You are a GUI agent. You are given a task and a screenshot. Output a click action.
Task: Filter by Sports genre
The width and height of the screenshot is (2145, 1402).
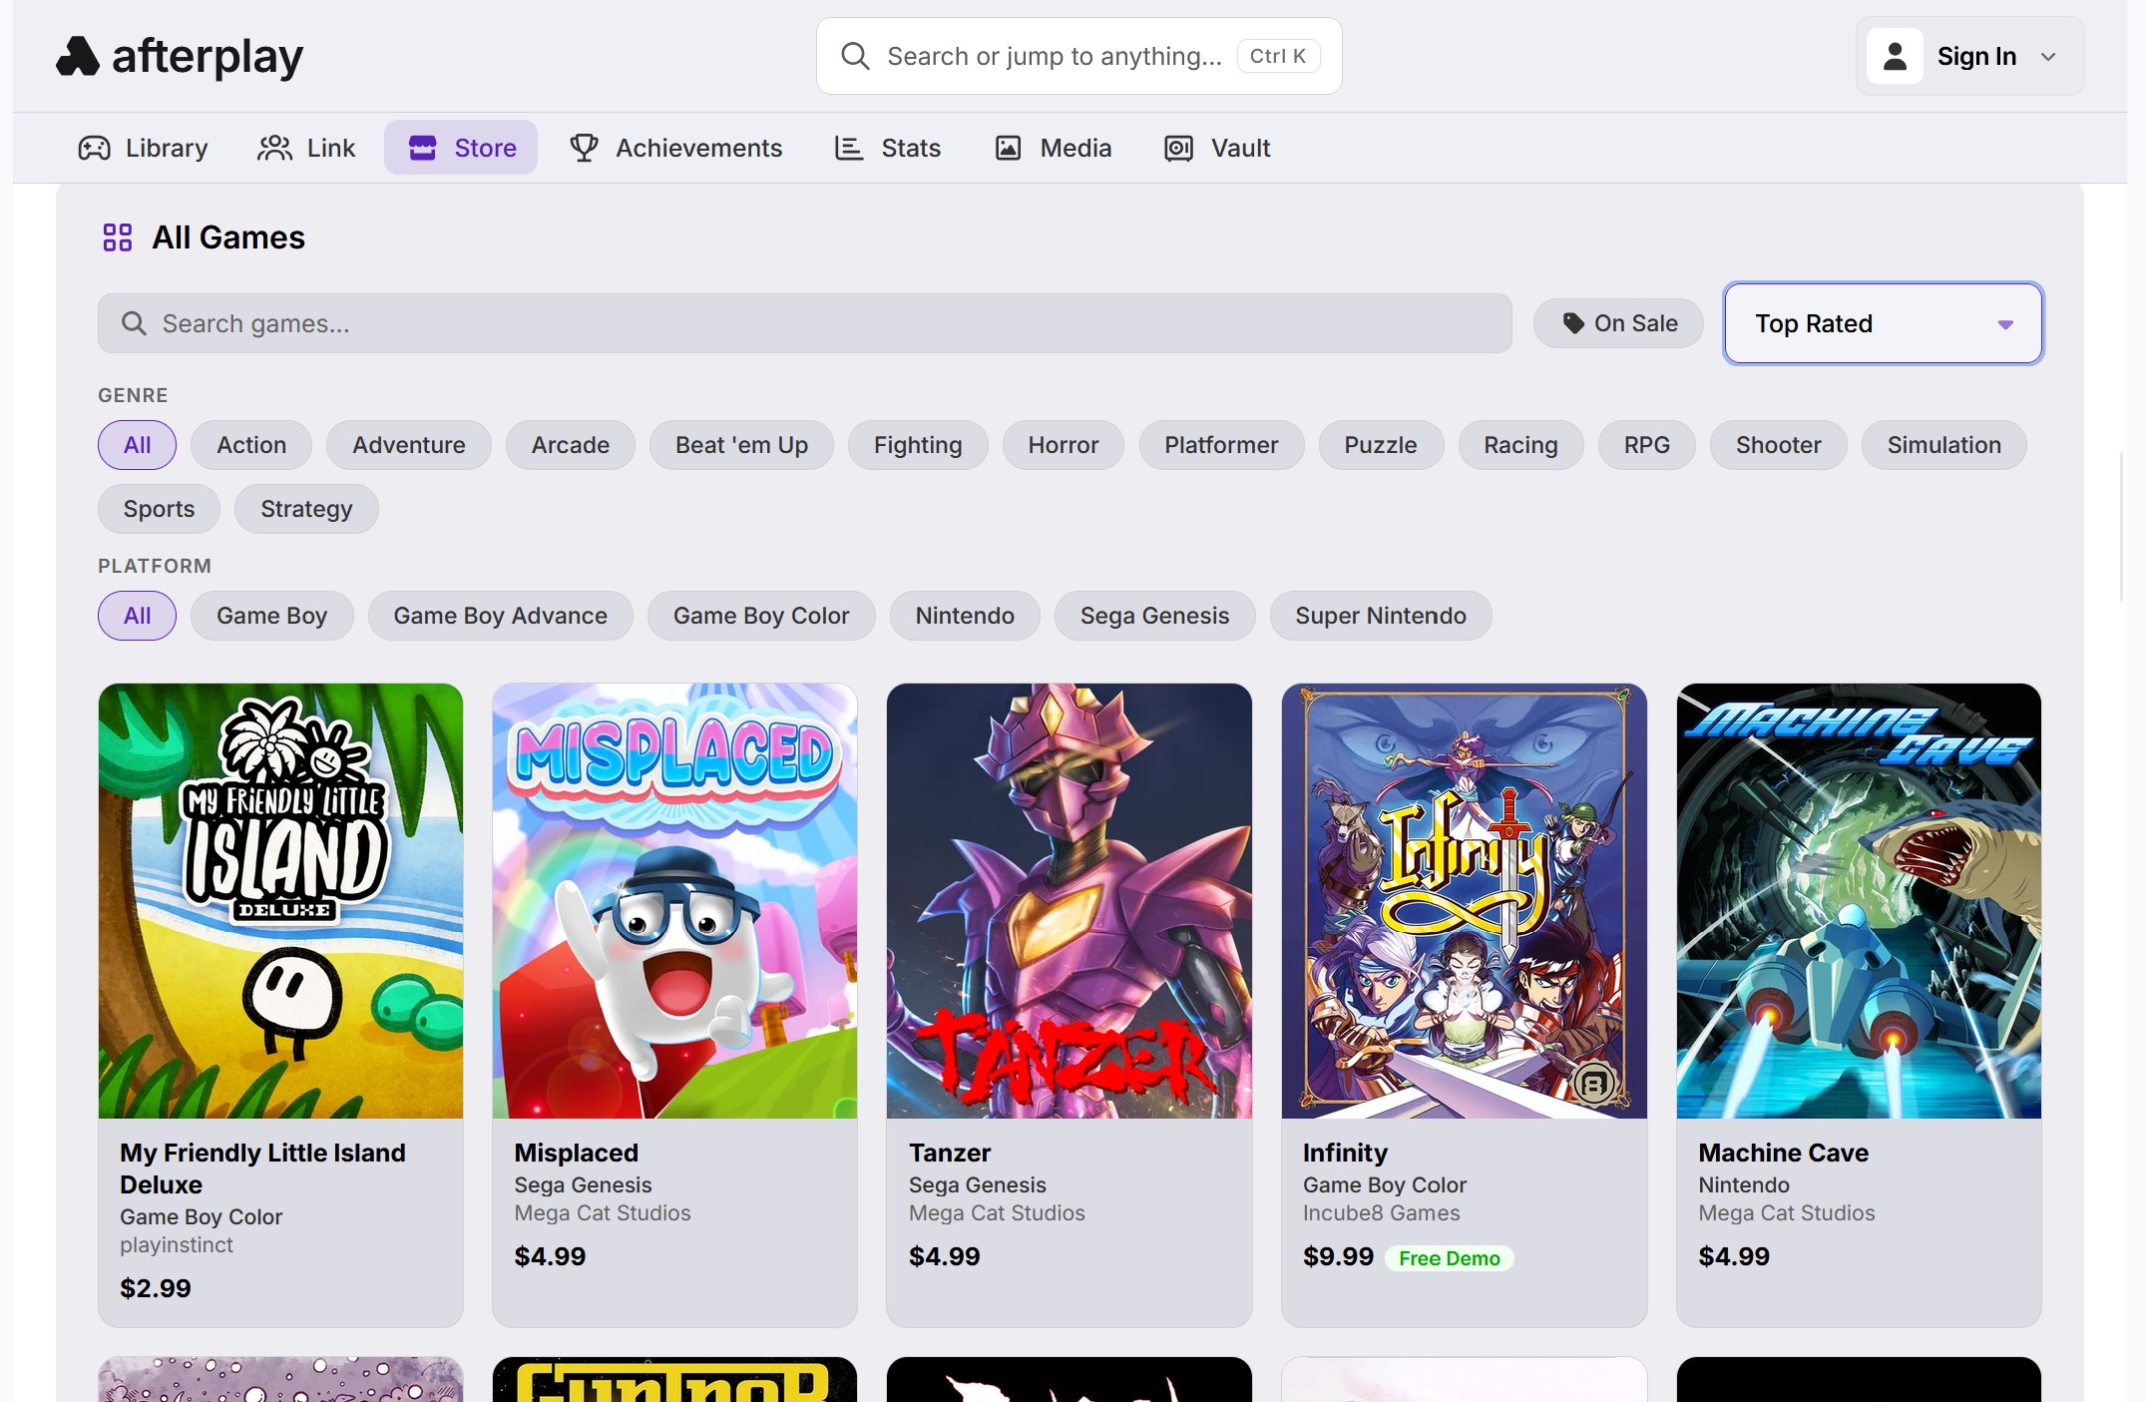point(160,509)
